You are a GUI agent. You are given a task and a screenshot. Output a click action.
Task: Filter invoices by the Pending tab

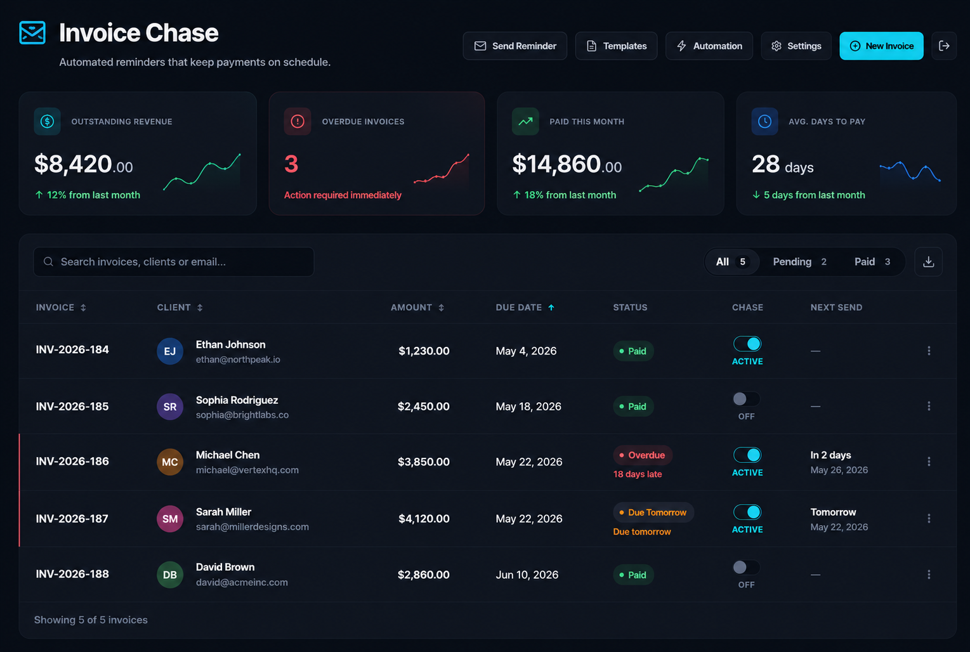799,262
